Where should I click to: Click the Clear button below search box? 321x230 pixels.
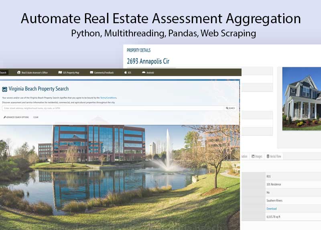point(36,117)
